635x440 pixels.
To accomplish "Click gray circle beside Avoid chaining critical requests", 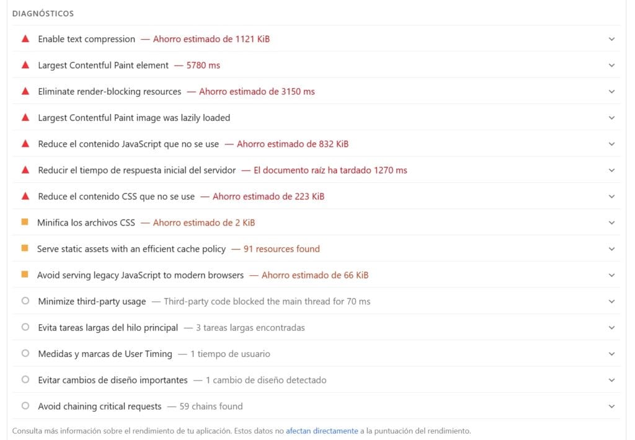I will [x=25, y=406].
